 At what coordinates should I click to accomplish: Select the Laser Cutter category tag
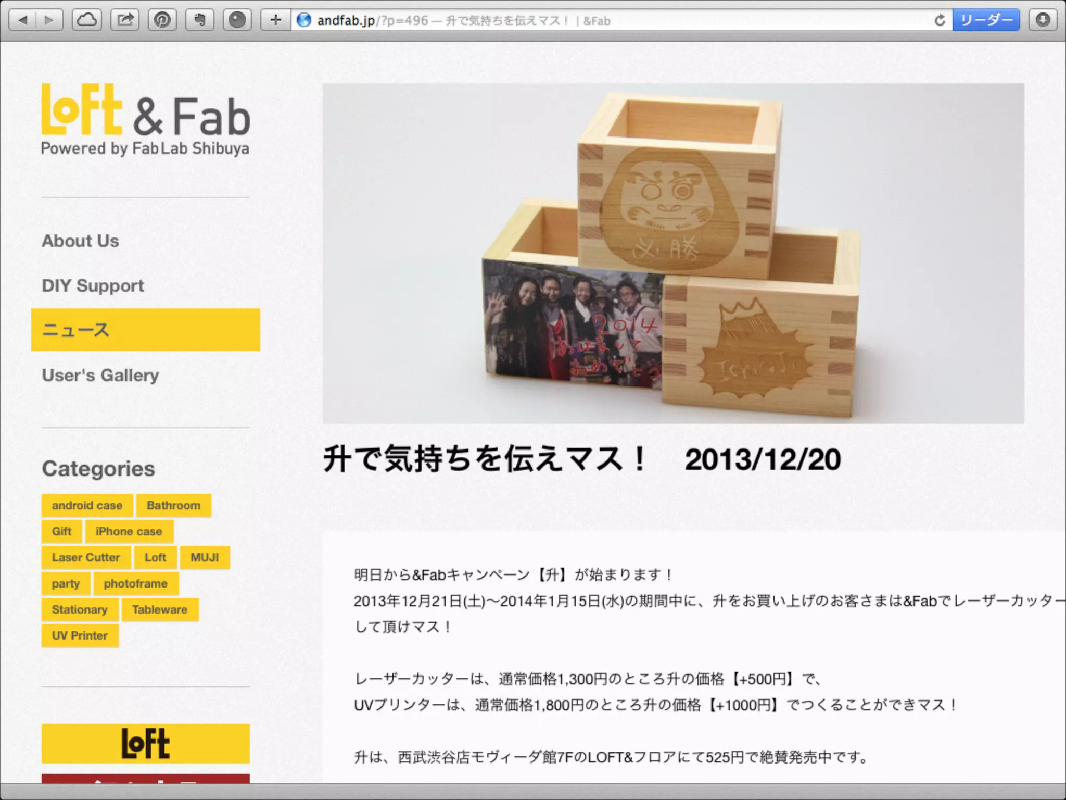click(86, 557)
